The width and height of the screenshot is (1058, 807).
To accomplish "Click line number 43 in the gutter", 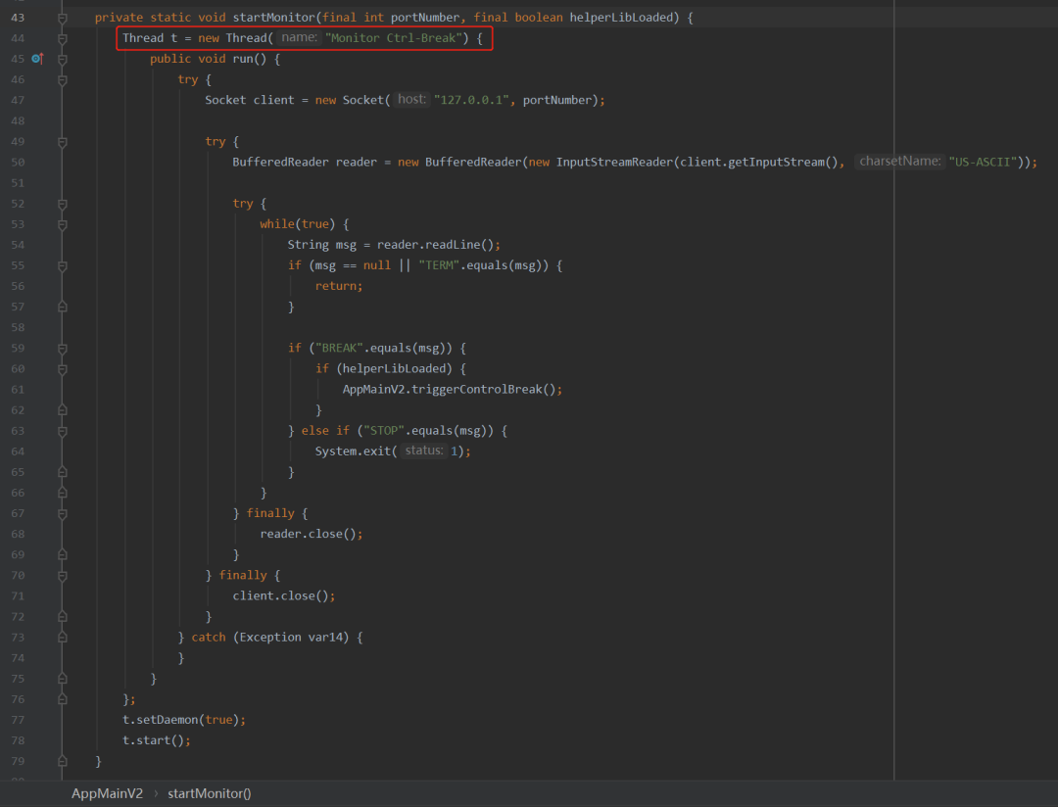I will point(18,18).
